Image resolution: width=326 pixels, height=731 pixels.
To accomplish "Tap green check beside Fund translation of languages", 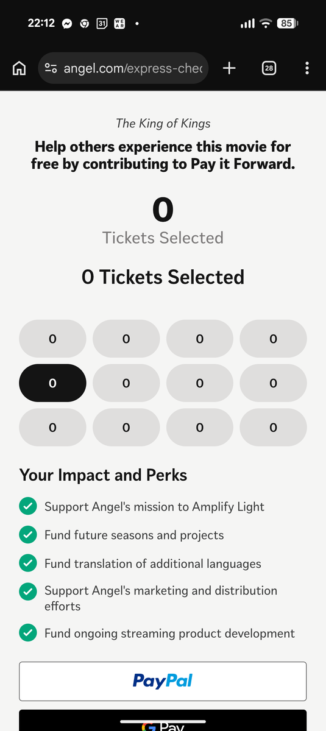I will [27, 563].
